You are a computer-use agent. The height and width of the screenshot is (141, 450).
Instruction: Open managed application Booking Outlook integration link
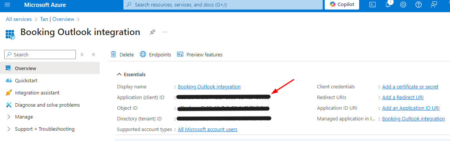(414, 119)
